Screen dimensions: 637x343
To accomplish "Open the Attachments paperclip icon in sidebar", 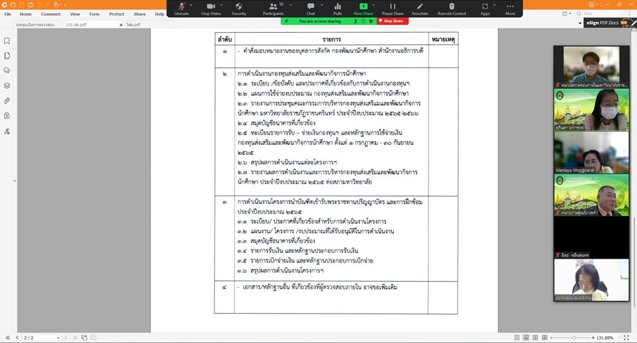I will tap(7, 101).
